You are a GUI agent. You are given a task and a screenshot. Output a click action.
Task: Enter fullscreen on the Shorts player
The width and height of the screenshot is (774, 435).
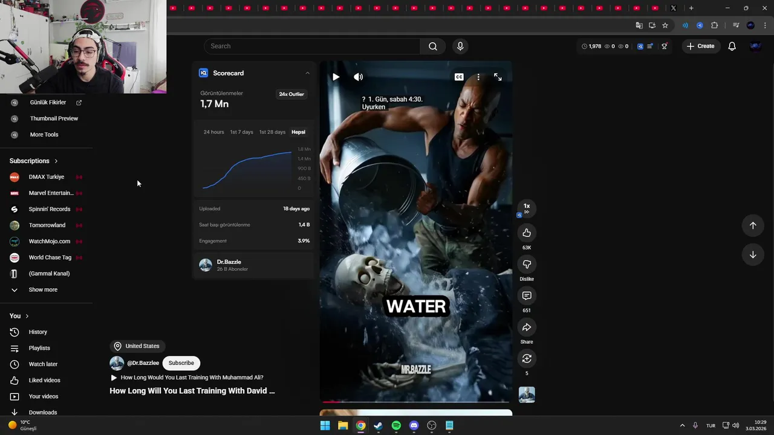click(498, 77)
